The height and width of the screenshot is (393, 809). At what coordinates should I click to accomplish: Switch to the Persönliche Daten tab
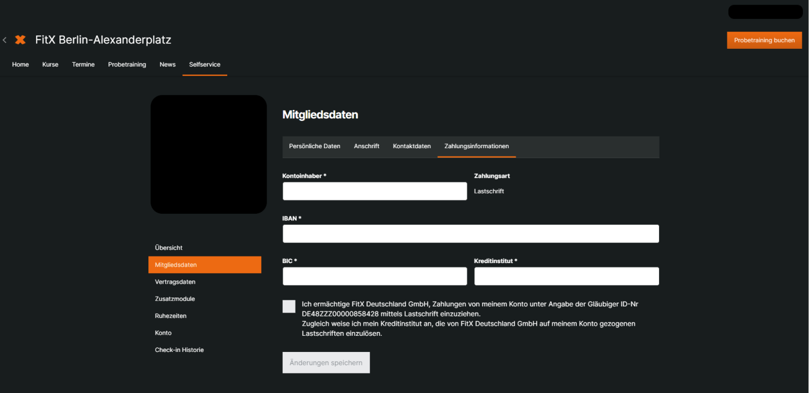314,147
